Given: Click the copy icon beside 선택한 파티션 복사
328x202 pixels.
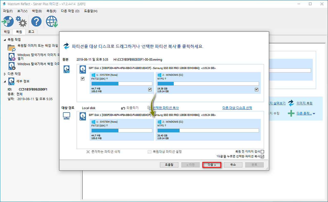Looking at the screenshot, I should coord(150,108).
